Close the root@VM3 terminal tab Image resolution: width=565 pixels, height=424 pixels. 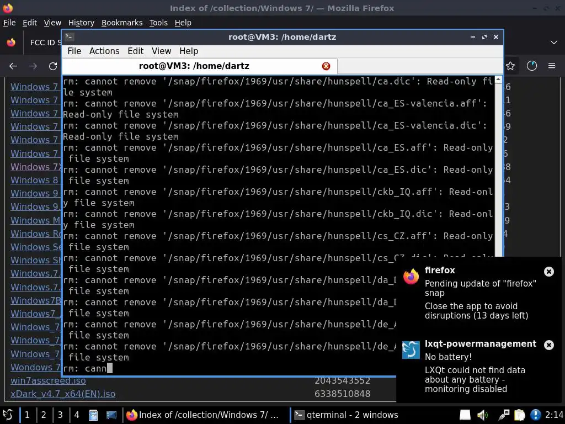coord(326,66)
